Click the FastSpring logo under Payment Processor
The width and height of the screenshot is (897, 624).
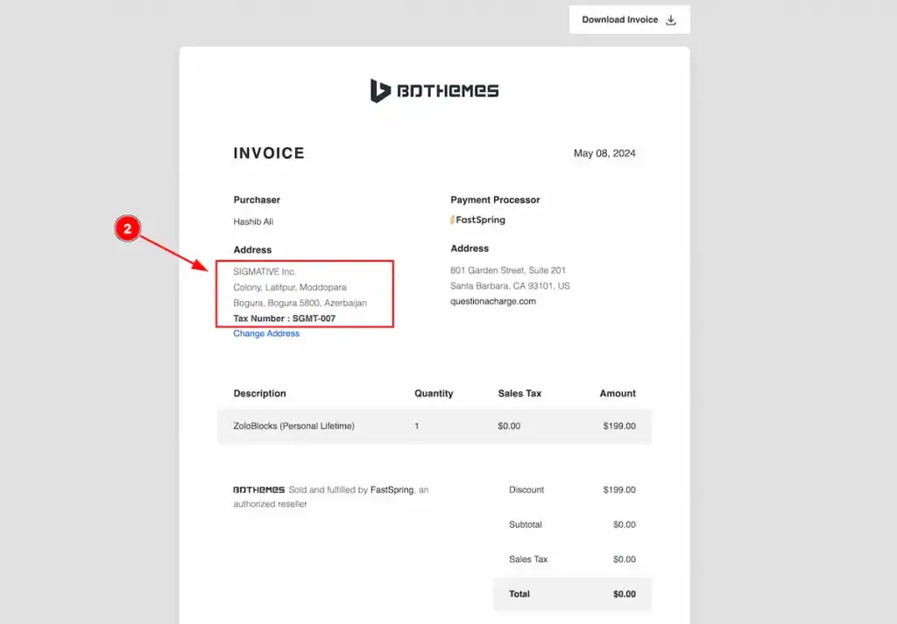477,220
